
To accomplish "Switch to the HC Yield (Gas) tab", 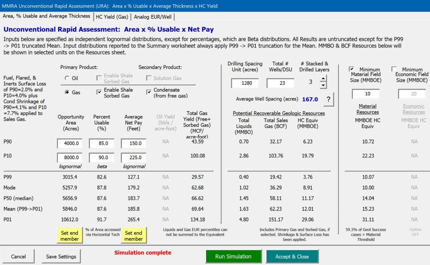I will point(112,17).
